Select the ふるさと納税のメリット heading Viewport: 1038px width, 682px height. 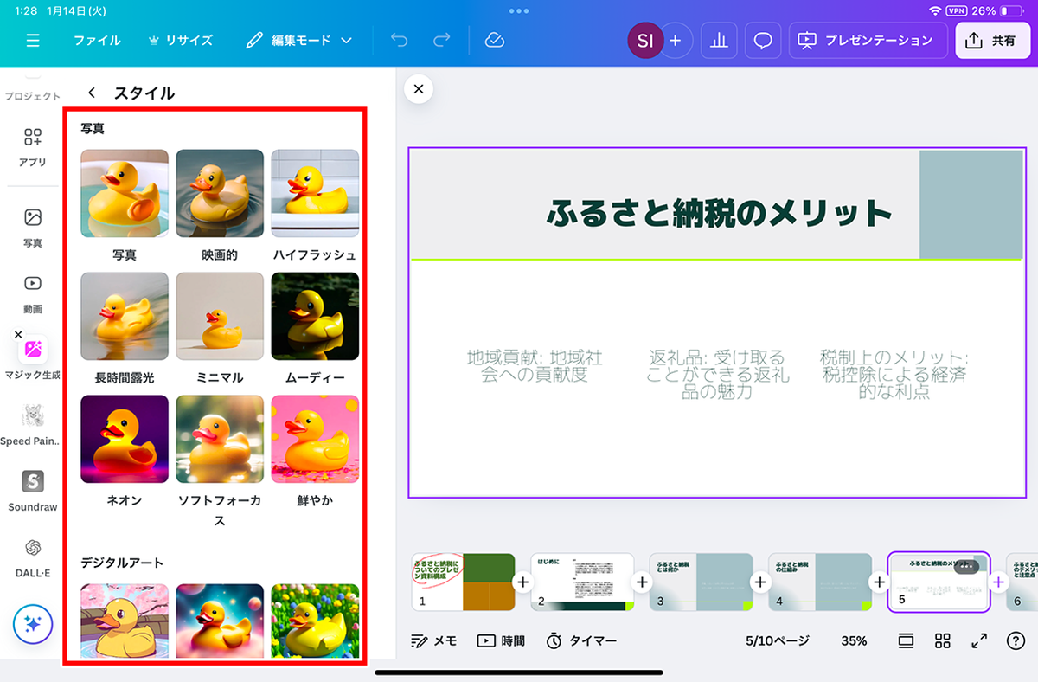pos(719,212)
